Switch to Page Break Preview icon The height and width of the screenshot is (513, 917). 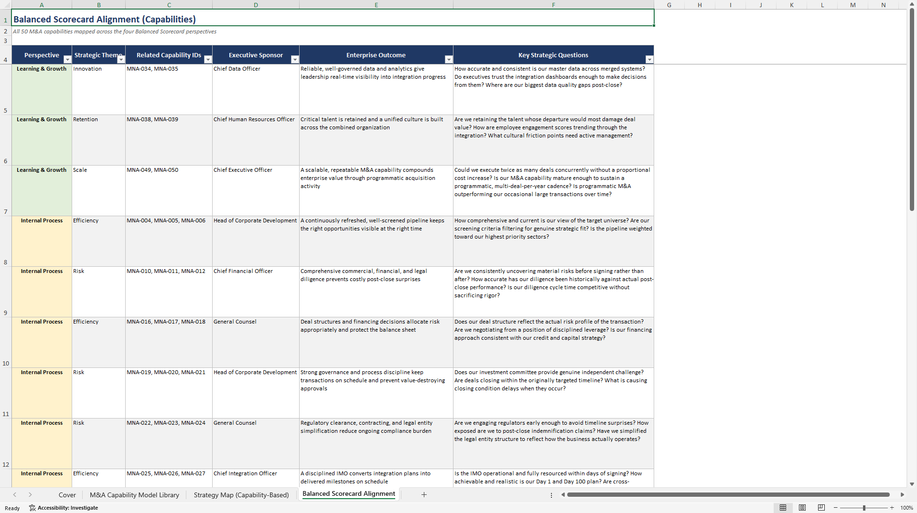(821, 508)
